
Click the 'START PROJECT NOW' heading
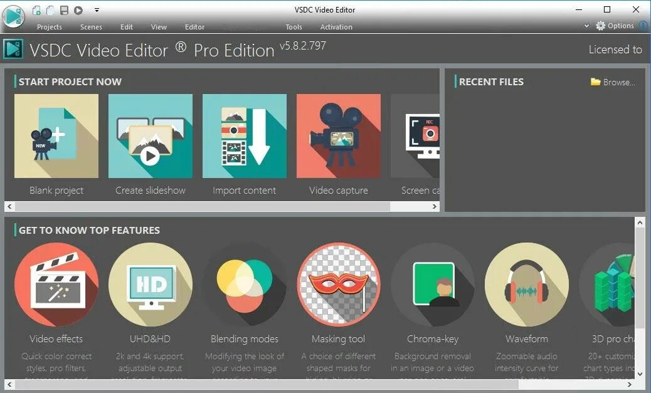pos(70,81)
